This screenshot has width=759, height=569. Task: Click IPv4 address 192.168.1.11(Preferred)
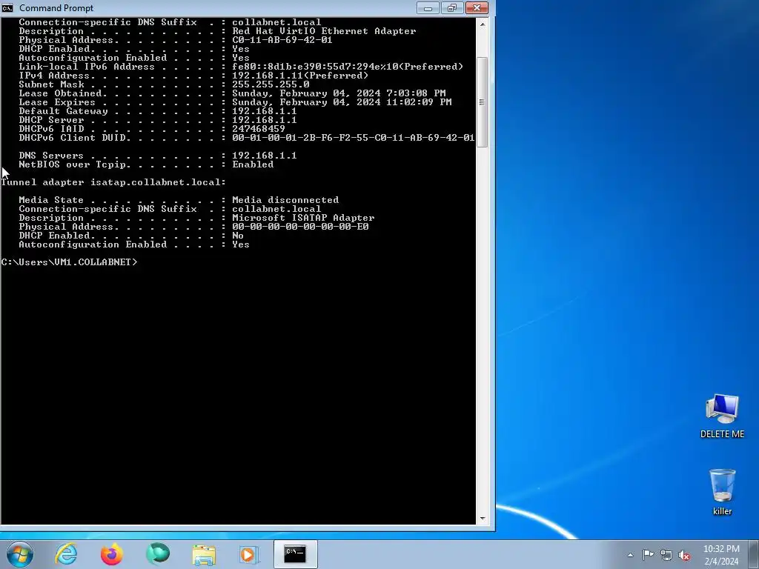(x=300, y=76)
